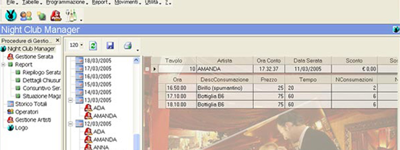Click the Logo bunny icon
Image resolution: width=400 pixels, height=150 pixels.
(10, 128)
